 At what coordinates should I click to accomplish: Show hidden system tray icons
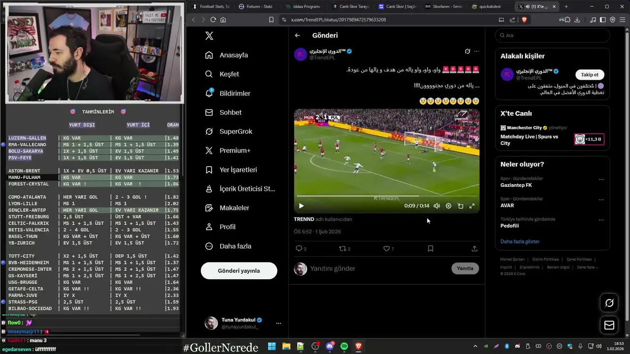475,347
